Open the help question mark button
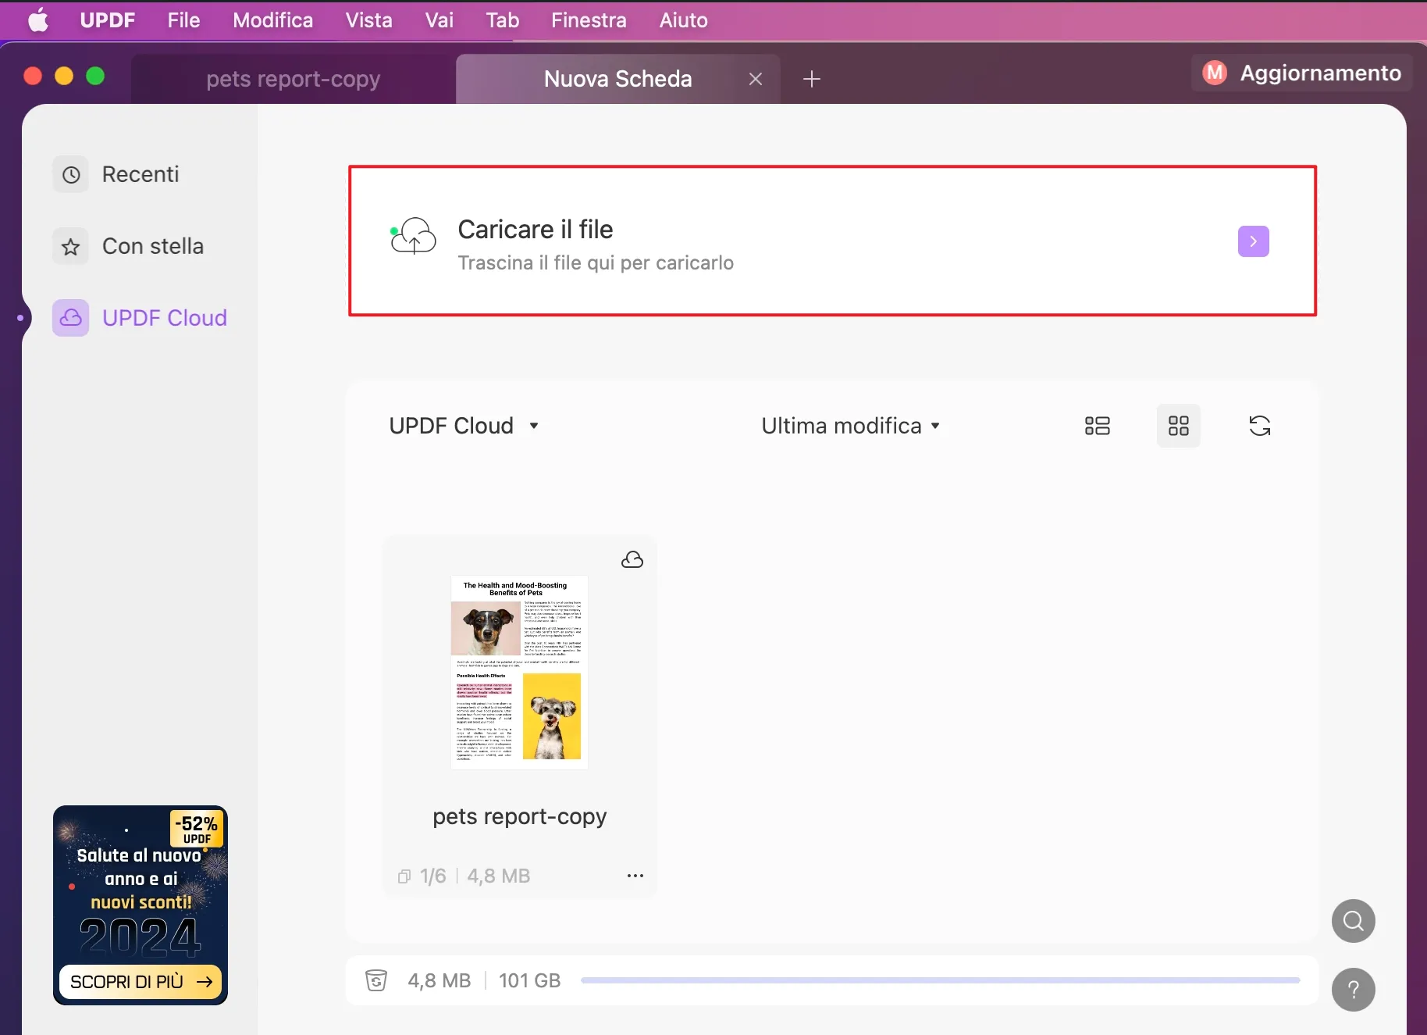 tap(1354, 990)
